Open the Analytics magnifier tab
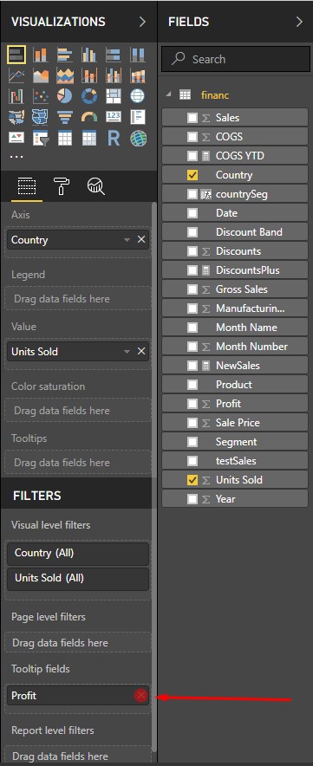Screen dimensions: 313x766 (96, 186)
